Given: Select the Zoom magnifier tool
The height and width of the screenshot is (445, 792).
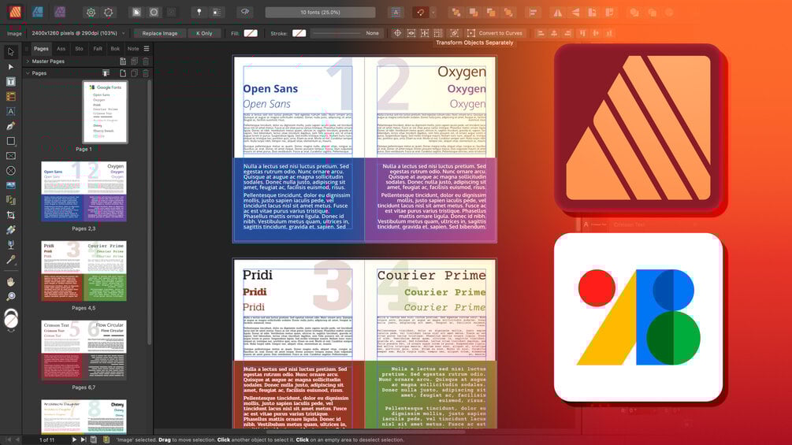Looking at the screenshot, I should coord(10,296).
